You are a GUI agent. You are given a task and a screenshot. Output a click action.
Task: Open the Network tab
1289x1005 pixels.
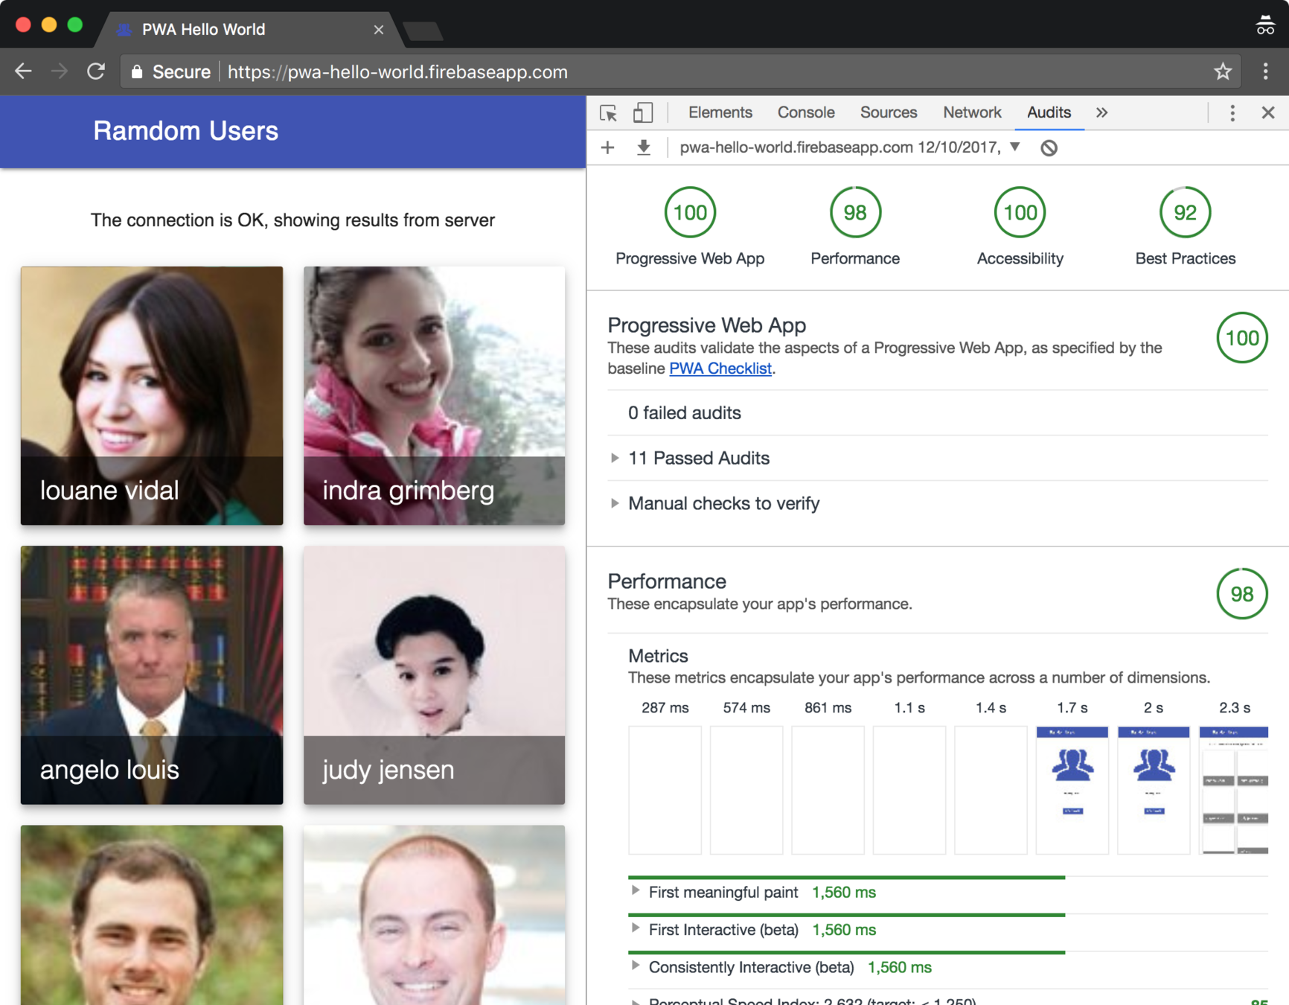pyautogui.click(x=972, y=112)
